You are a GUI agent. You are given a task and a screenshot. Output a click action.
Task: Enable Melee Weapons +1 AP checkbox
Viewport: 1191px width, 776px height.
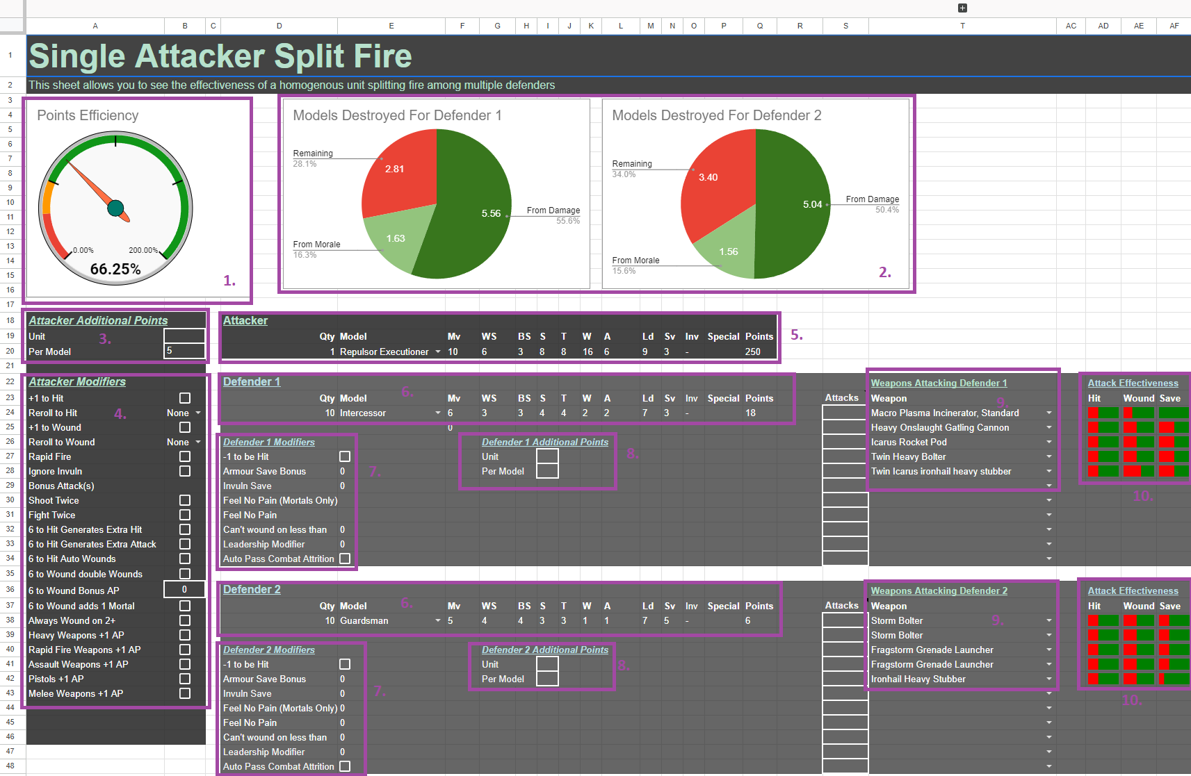click(x=185, y=693)
